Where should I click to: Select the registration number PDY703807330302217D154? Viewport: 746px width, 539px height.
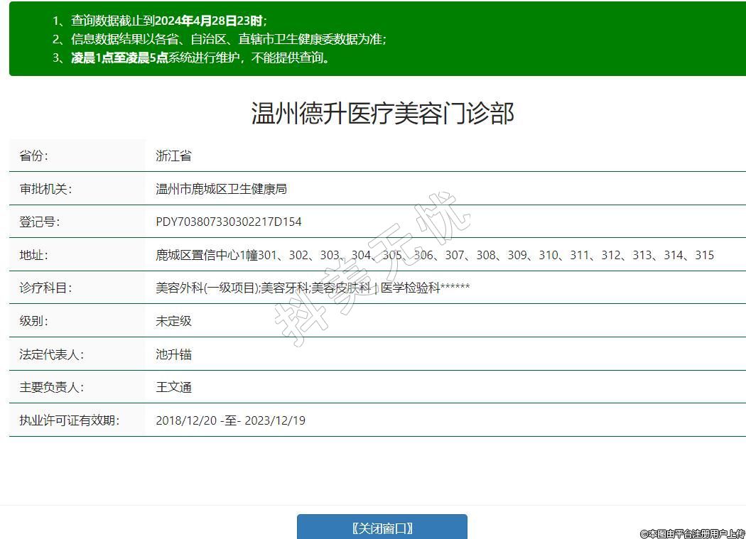pyautogui.click(x=228, y=222)
